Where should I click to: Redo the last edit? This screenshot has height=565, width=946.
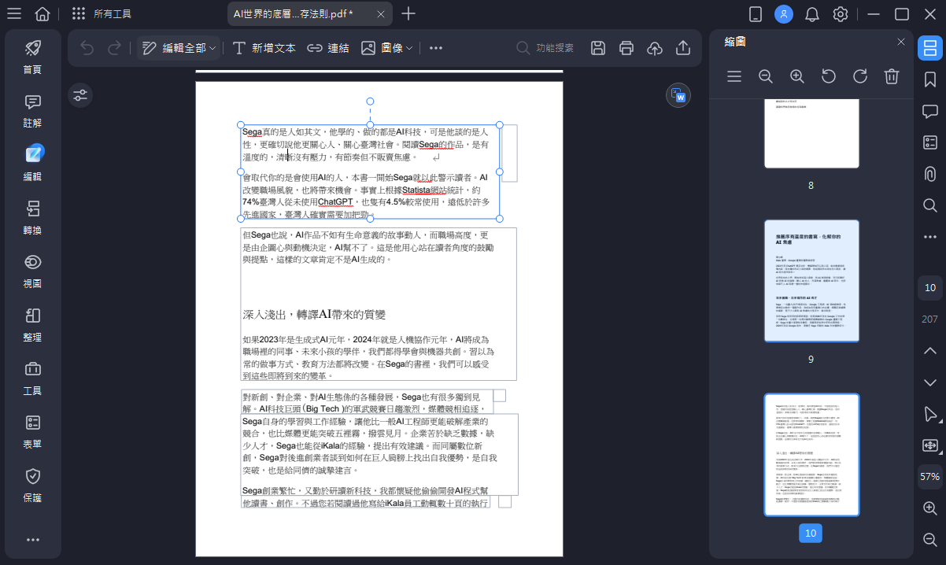[x=115, y=48]
